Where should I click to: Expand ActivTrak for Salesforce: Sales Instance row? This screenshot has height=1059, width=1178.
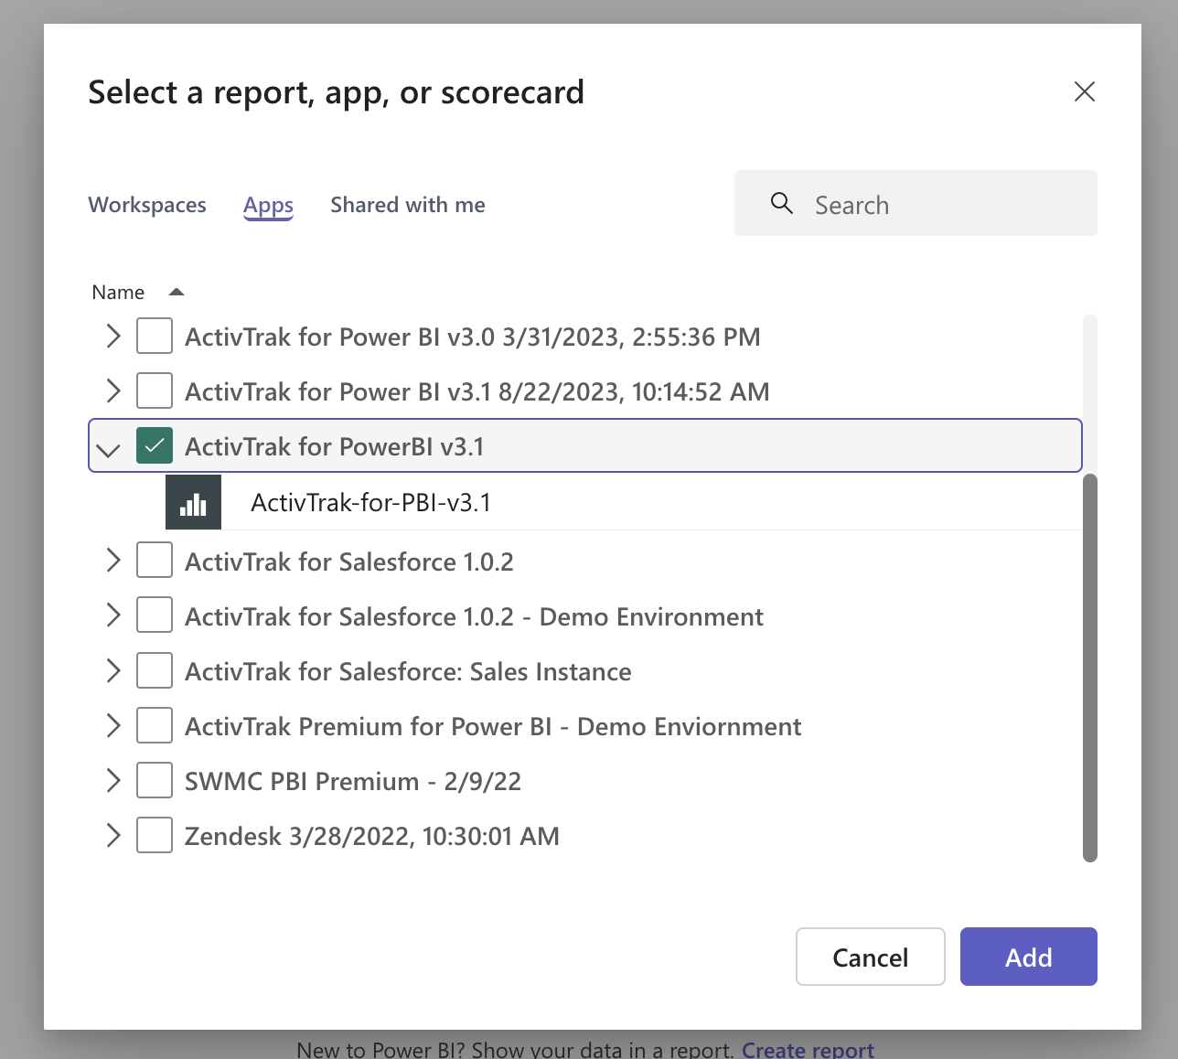click(x=112, y=670)
